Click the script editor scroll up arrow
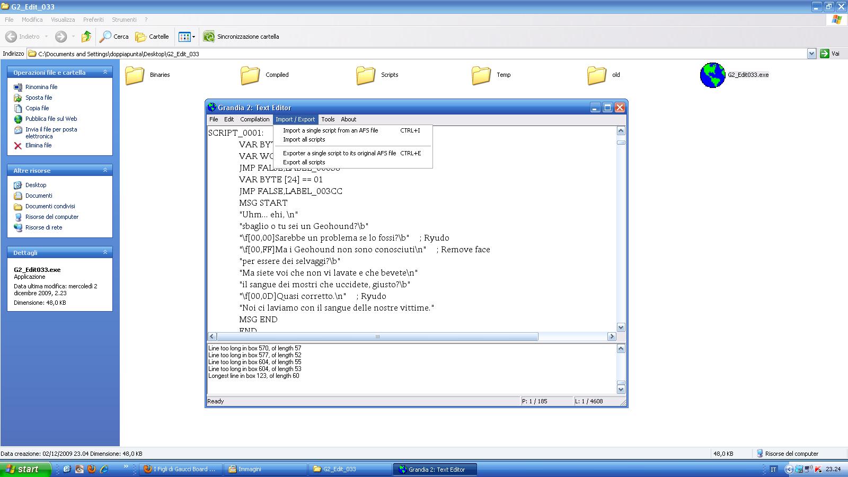 click(x=621, y=131)
